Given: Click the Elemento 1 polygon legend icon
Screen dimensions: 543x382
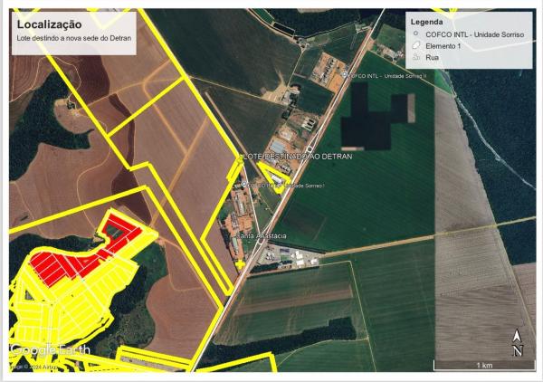Looking at the screenshot, I should [415, 45].
